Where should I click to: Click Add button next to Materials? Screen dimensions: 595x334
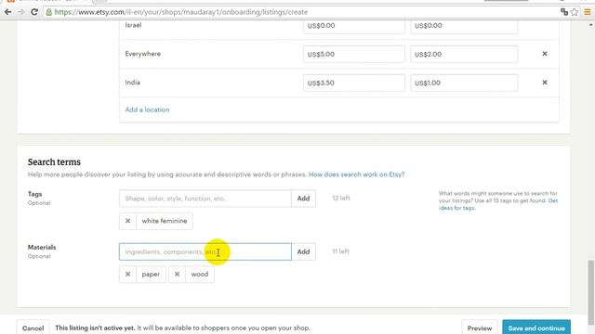(x=303, y=251)
